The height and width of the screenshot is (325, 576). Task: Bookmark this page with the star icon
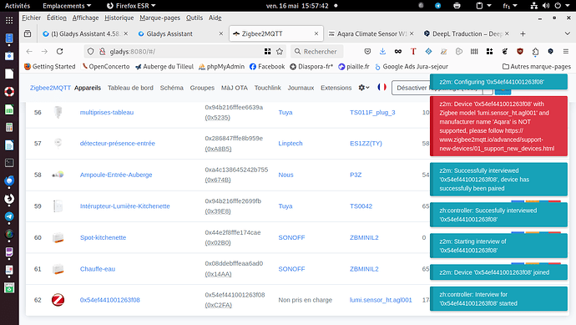coord(280,52)
